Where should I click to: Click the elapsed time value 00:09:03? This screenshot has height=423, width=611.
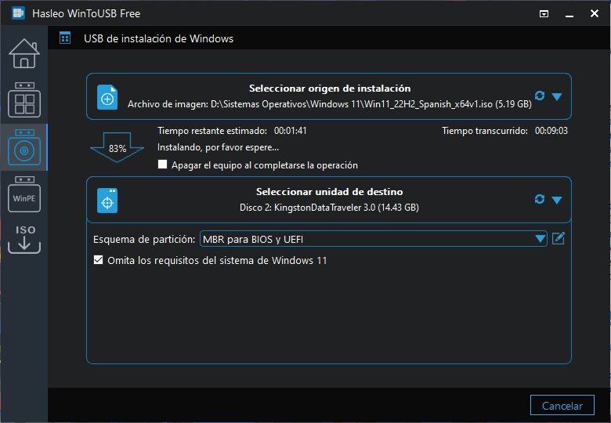pos(551,131)
